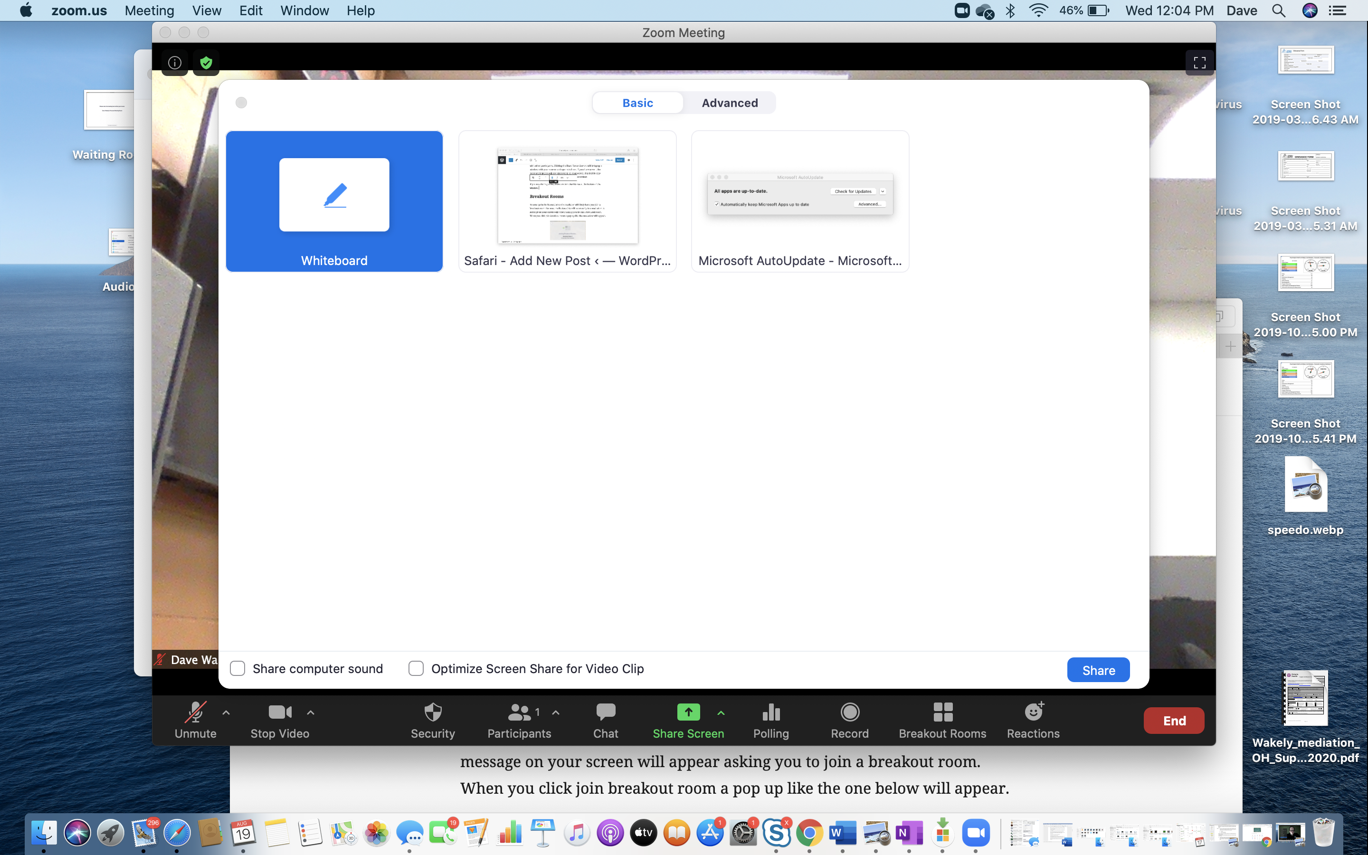Image resolution: width=1368 pixels, height=855 pixels.
Task: Click the Security shield icon
Action: 432,712
